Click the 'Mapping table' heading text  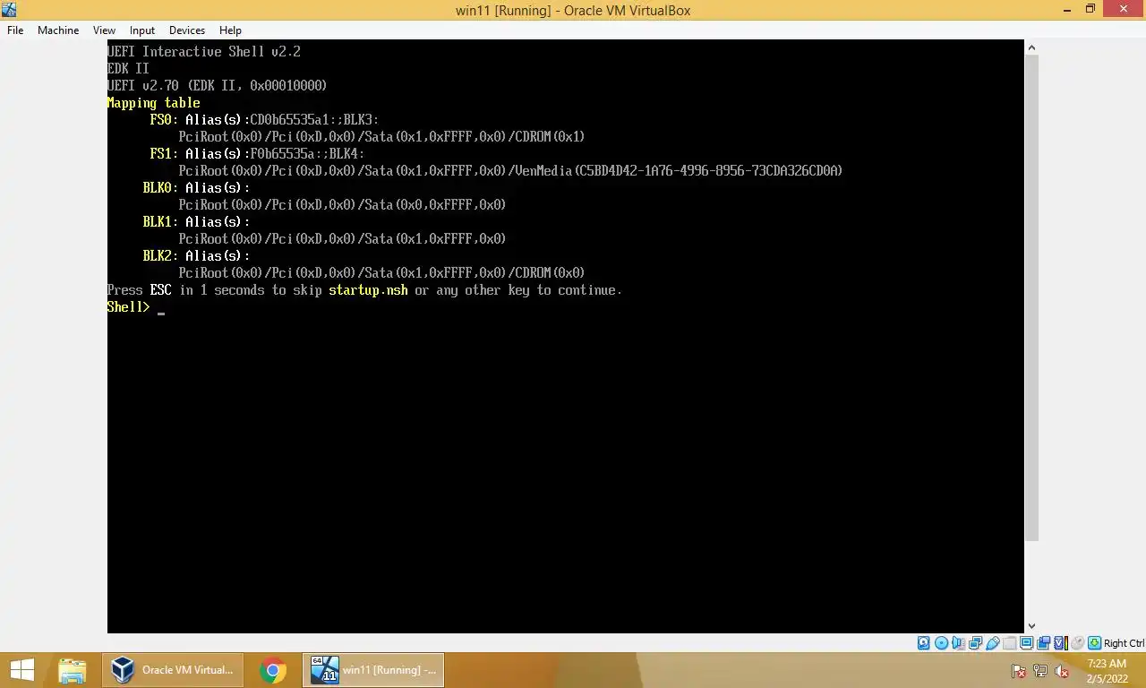click(153, 103)
